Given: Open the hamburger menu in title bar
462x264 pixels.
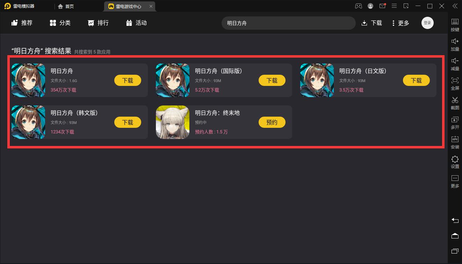Looking at the screenshot, I should point(394,6).
